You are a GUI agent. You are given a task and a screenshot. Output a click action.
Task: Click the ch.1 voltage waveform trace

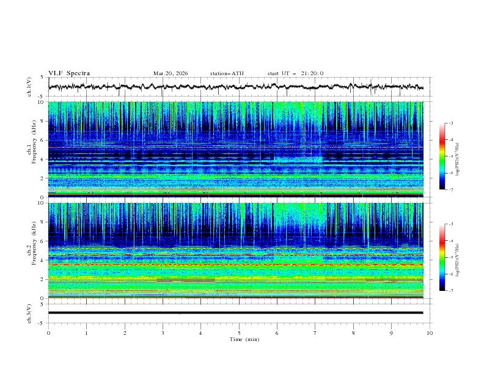(235, 87)
